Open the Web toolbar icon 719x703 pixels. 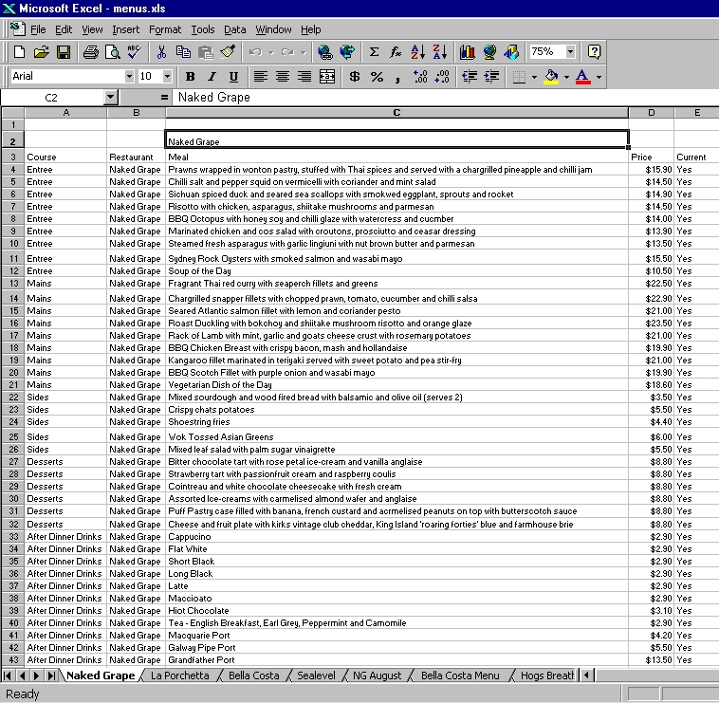(347, 52)
